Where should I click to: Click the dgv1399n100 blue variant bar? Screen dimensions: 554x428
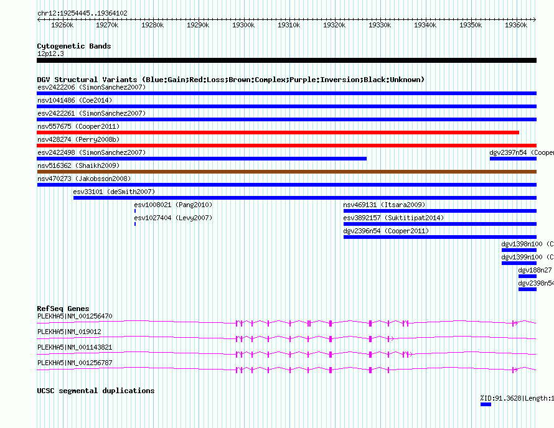(519, 263)
